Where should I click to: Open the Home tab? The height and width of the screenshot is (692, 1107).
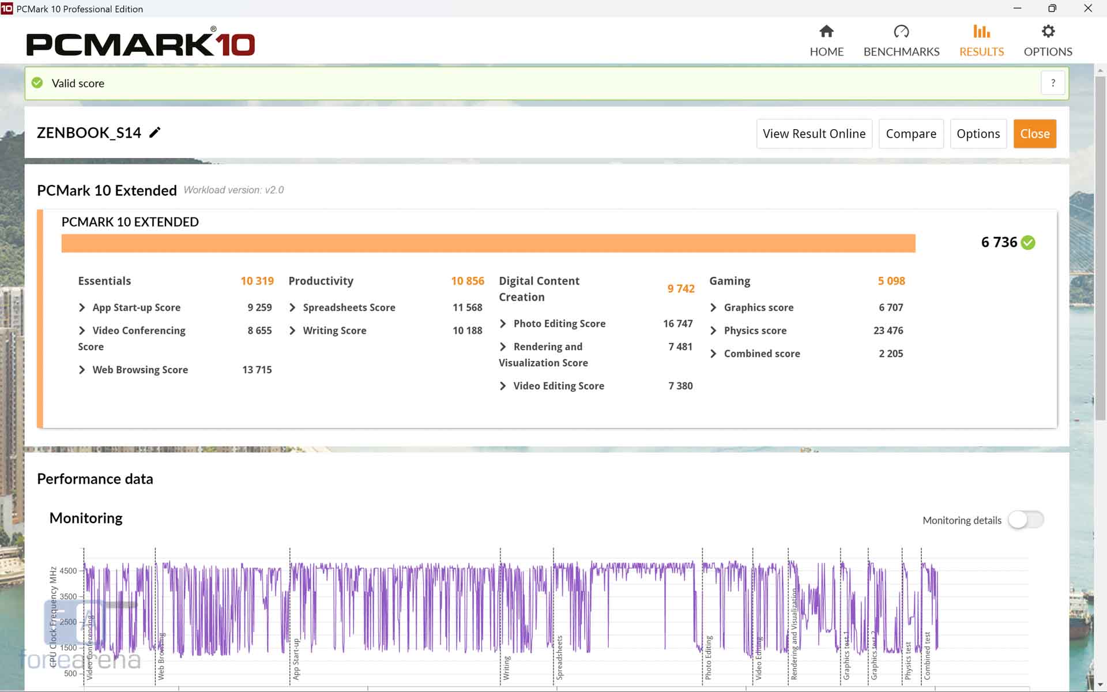point(826,40)
